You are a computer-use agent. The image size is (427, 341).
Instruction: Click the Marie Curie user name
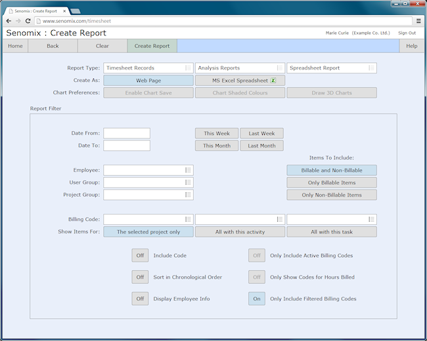pyautogui.click(x=337, y=33)
